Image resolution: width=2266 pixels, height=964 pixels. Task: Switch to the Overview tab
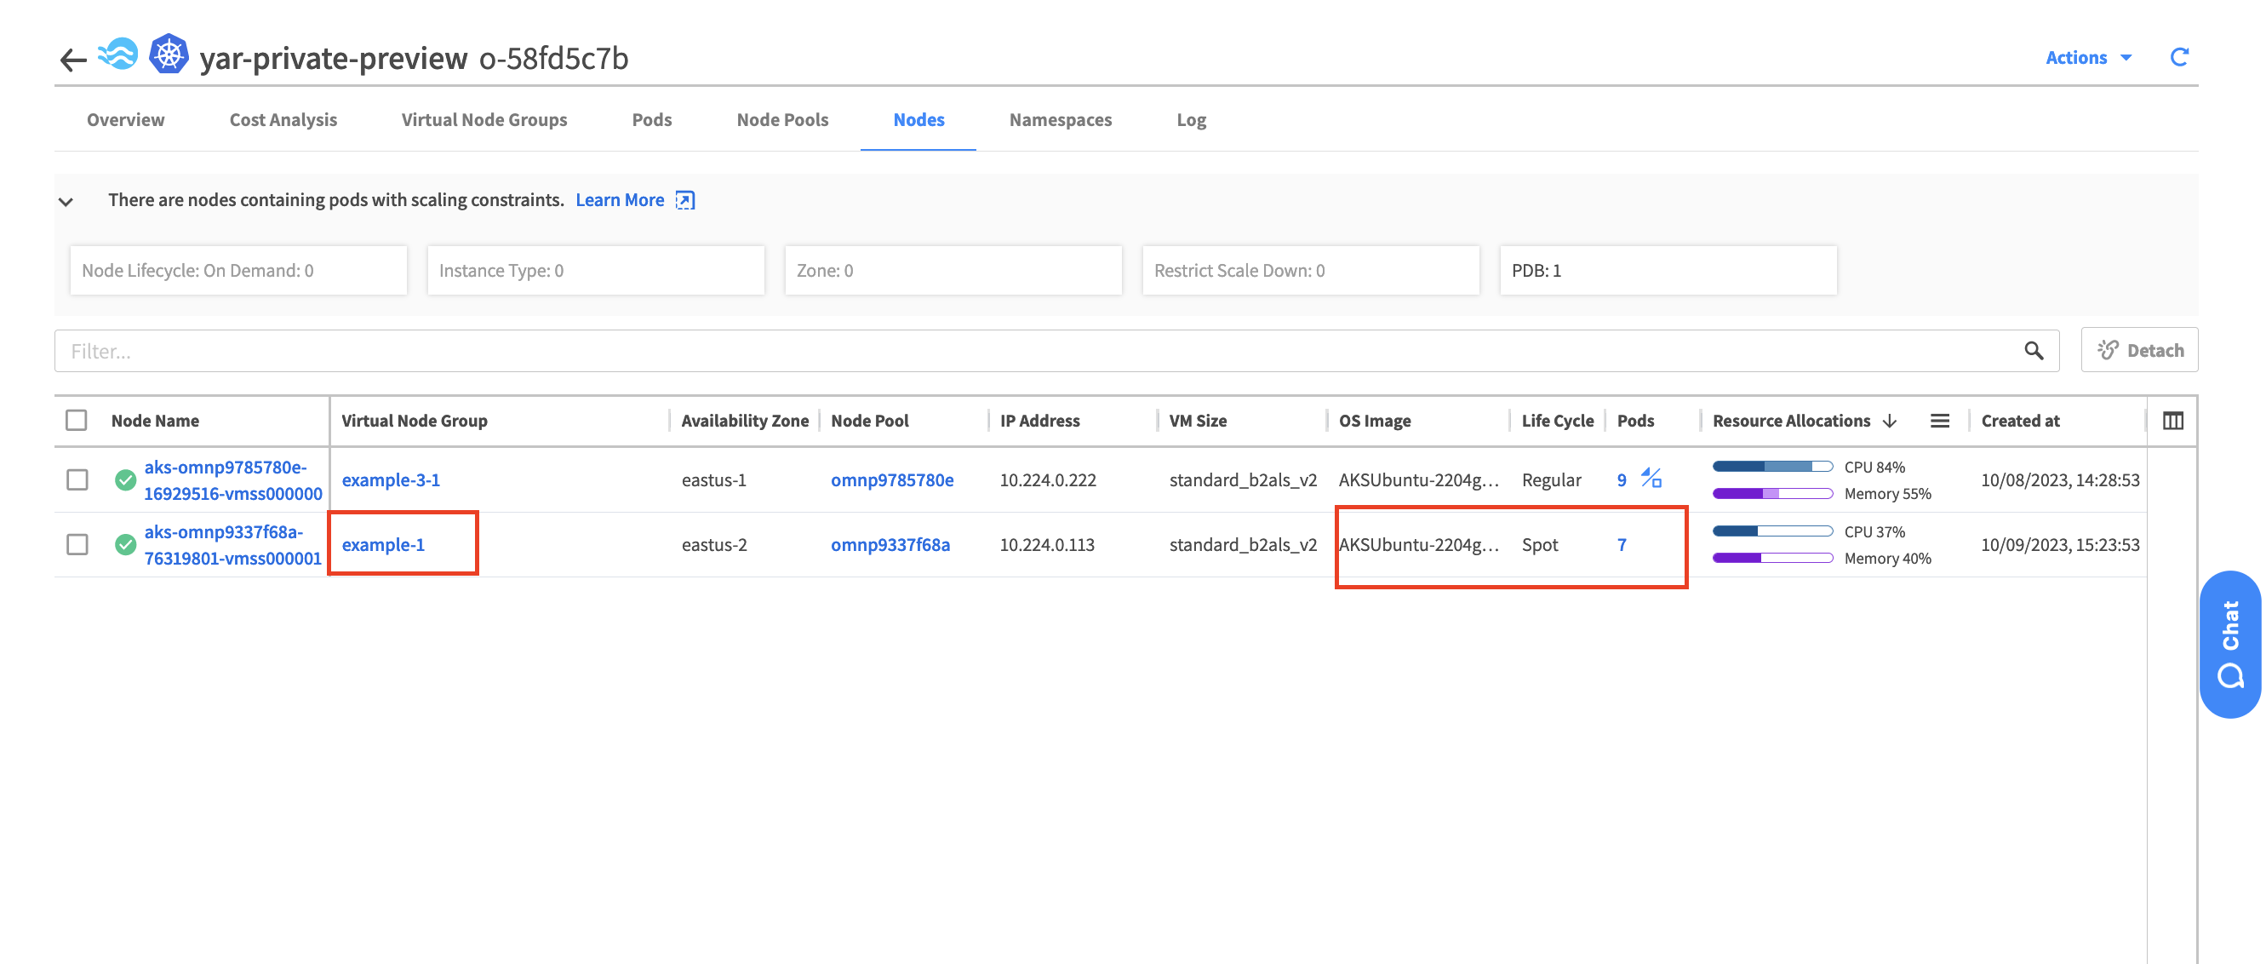pyautogui.click(x=126, y=120)
